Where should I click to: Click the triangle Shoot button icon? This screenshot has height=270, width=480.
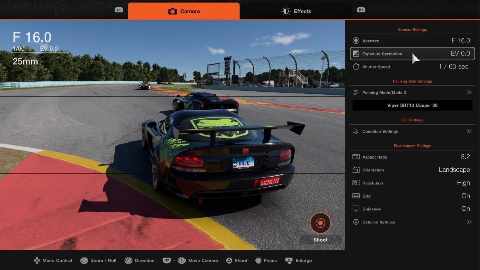tap(229, 260)
